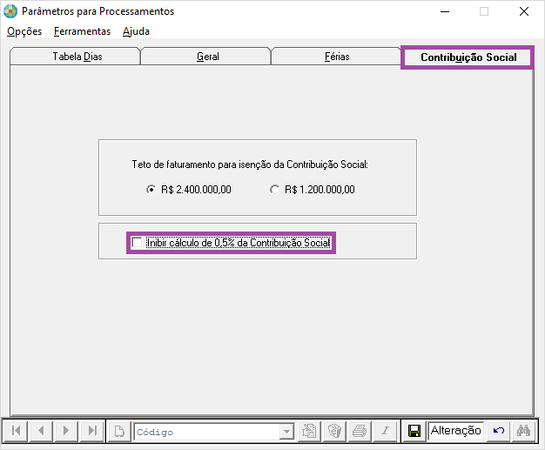Go to previous record arrow
Viewport: 545px width, 450px height.
click(42, 431)
